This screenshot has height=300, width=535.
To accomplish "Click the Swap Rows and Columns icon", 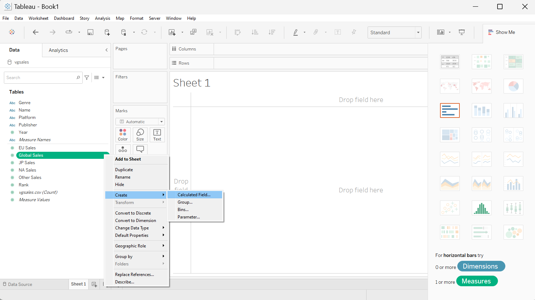I will (238, 32).
